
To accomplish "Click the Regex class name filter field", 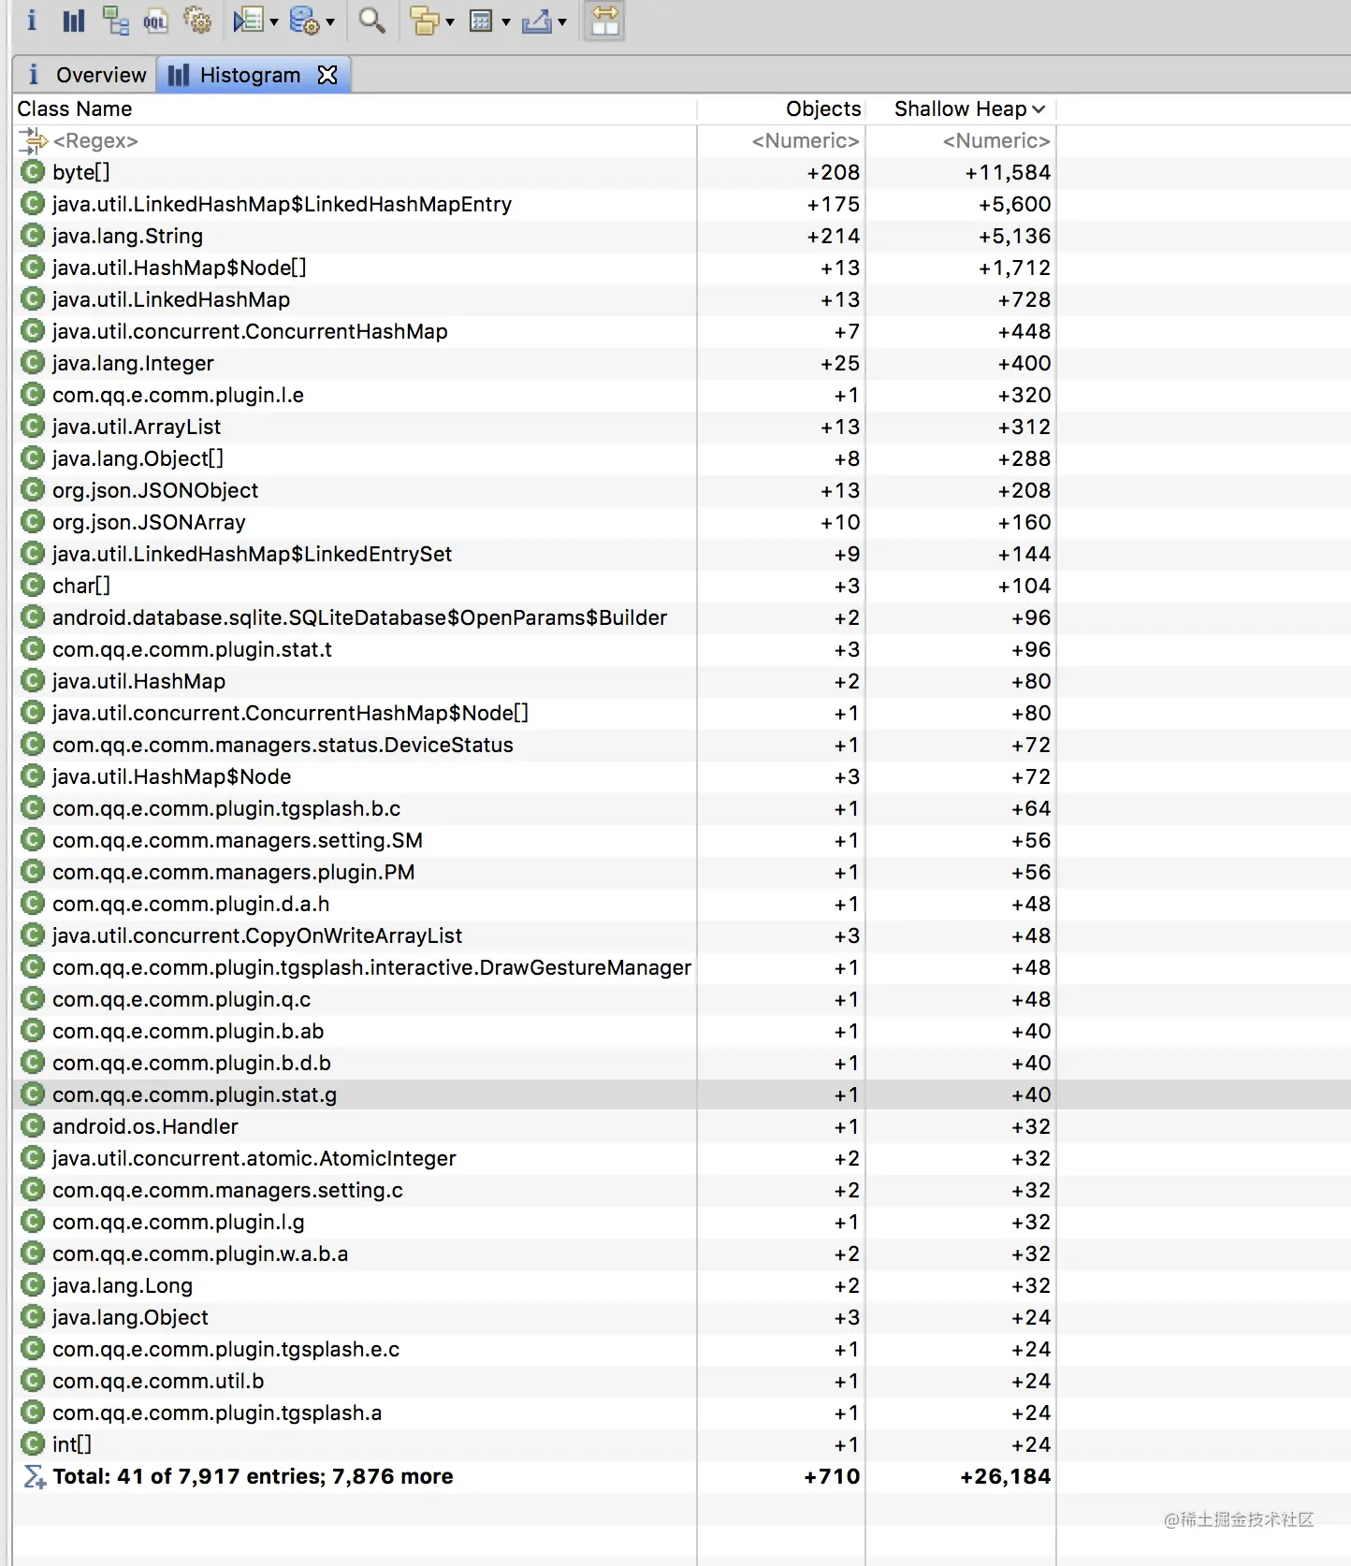I will [x=95, y=141].
